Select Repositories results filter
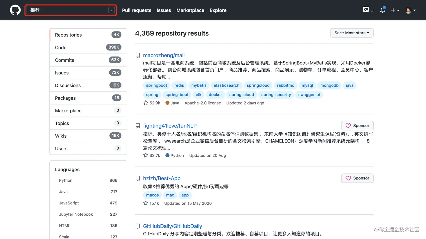Screen dimensions: 426x239 [x=88, y=35]
